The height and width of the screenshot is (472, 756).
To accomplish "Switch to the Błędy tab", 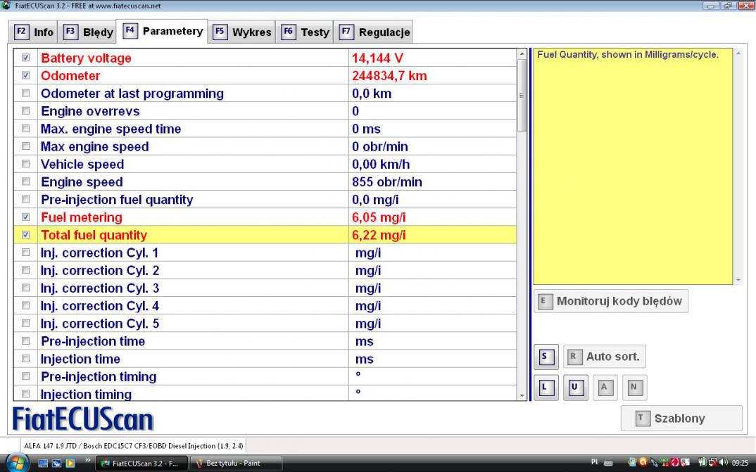I will 90,32.
